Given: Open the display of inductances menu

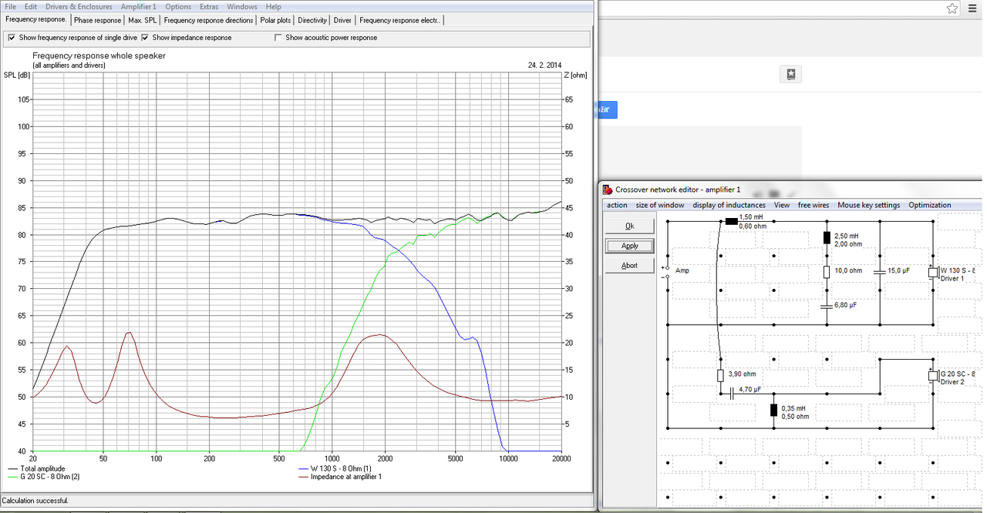Looking at the screenshot, I should [x=729, y=205].
